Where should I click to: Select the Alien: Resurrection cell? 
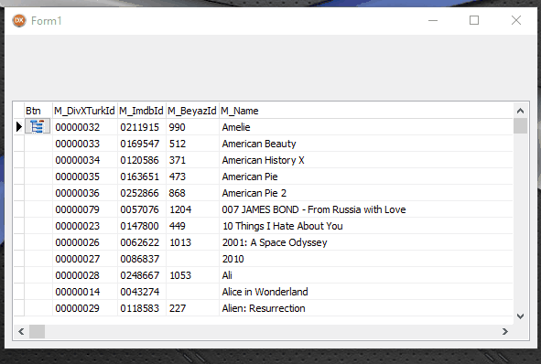[366, 308]
